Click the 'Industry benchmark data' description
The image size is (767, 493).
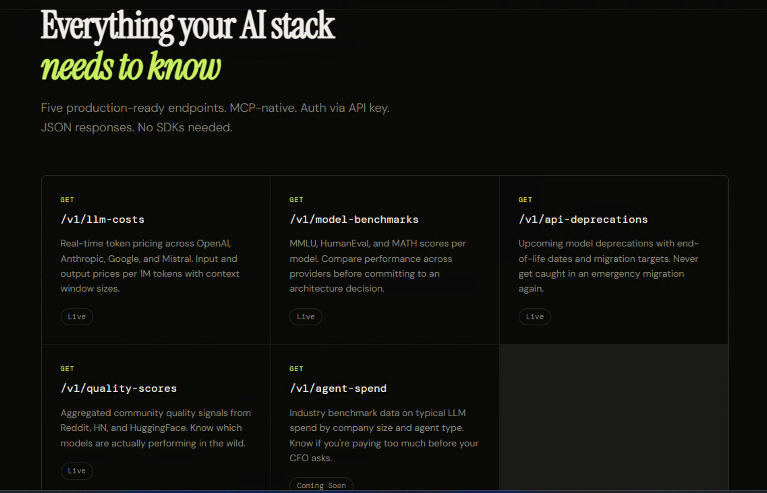pos(384,435)
